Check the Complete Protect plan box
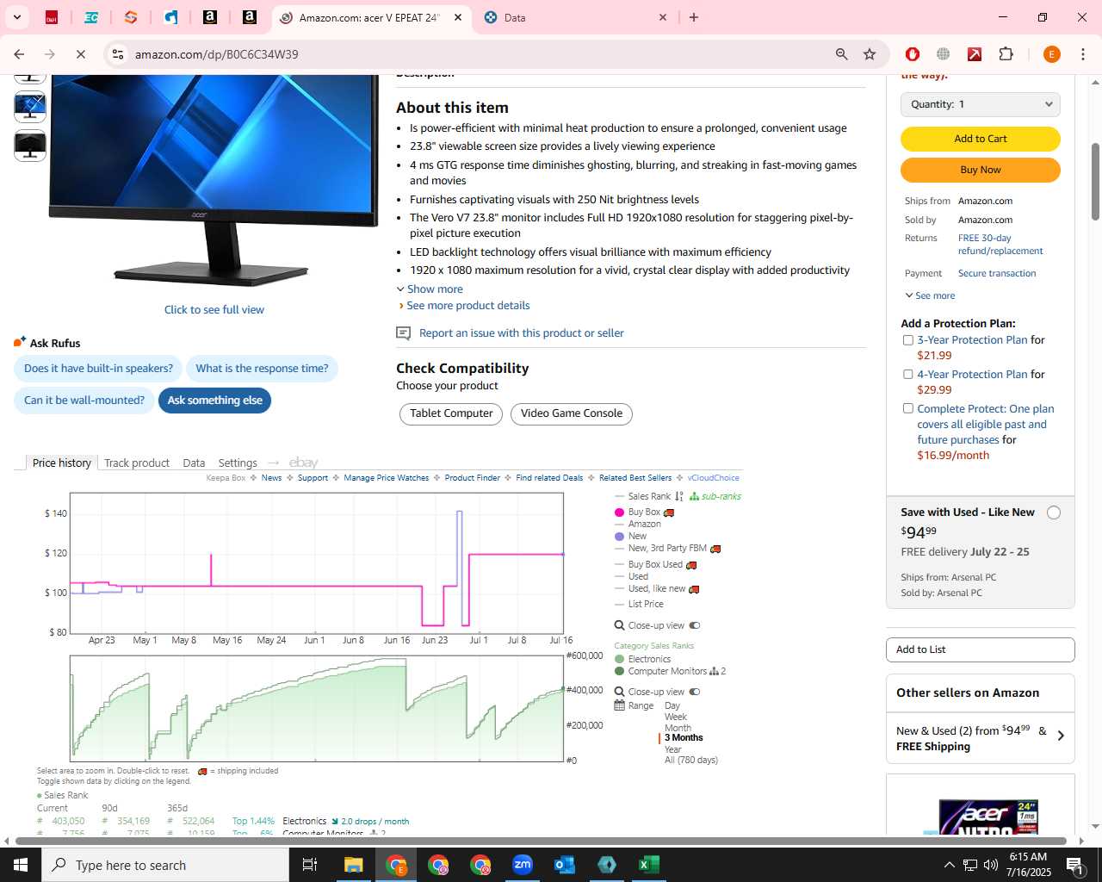 pyautogui.click(x=907, y=409)
